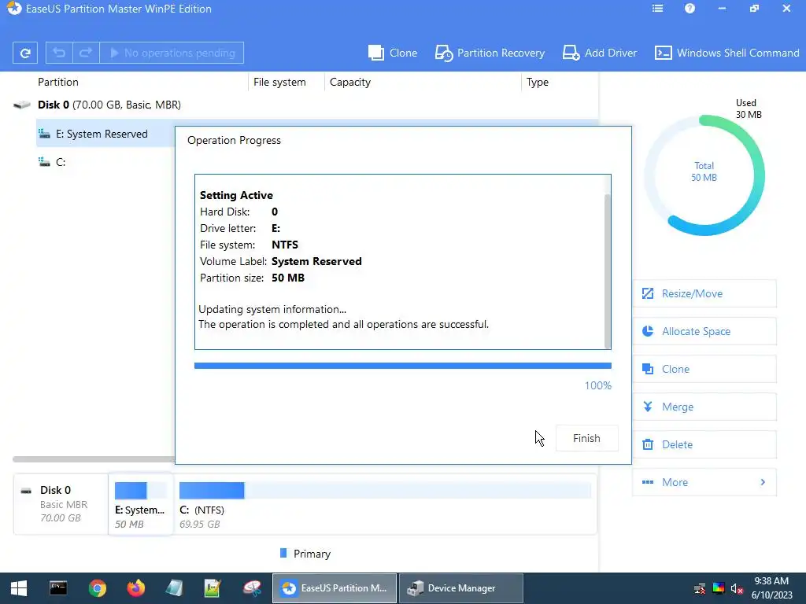Click Add Driver in the toolbar

tap(599, 53)
